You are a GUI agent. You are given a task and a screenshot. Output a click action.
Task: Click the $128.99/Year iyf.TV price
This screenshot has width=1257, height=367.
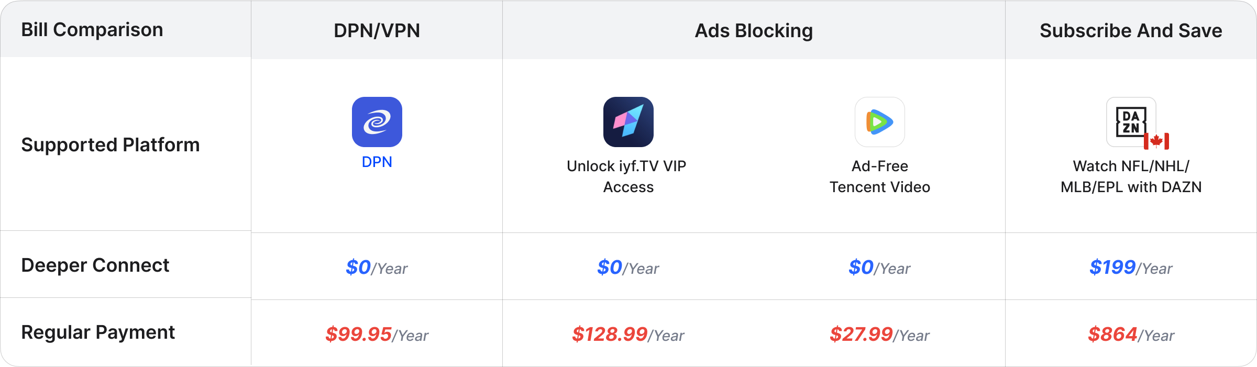(x=629, y=335)
